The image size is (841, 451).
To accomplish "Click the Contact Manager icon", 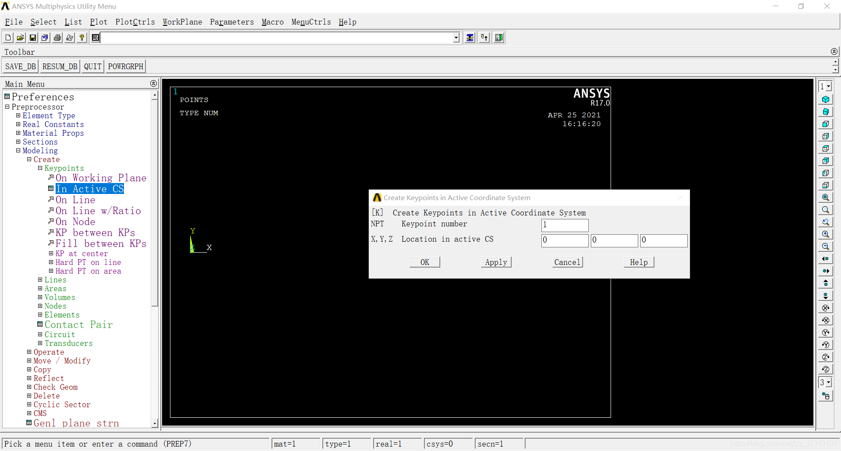I will pos(499,38).
